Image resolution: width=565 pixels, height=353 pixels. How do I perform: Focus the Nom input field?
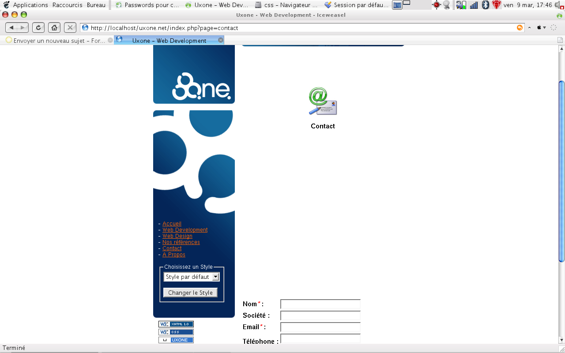[x=320, y=304]
